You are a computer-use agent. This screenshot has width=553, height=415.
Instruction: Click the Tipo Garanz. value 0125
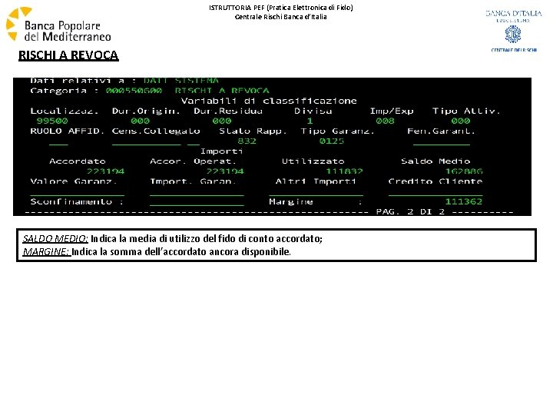pyautogui.click(x=332, y=141)
